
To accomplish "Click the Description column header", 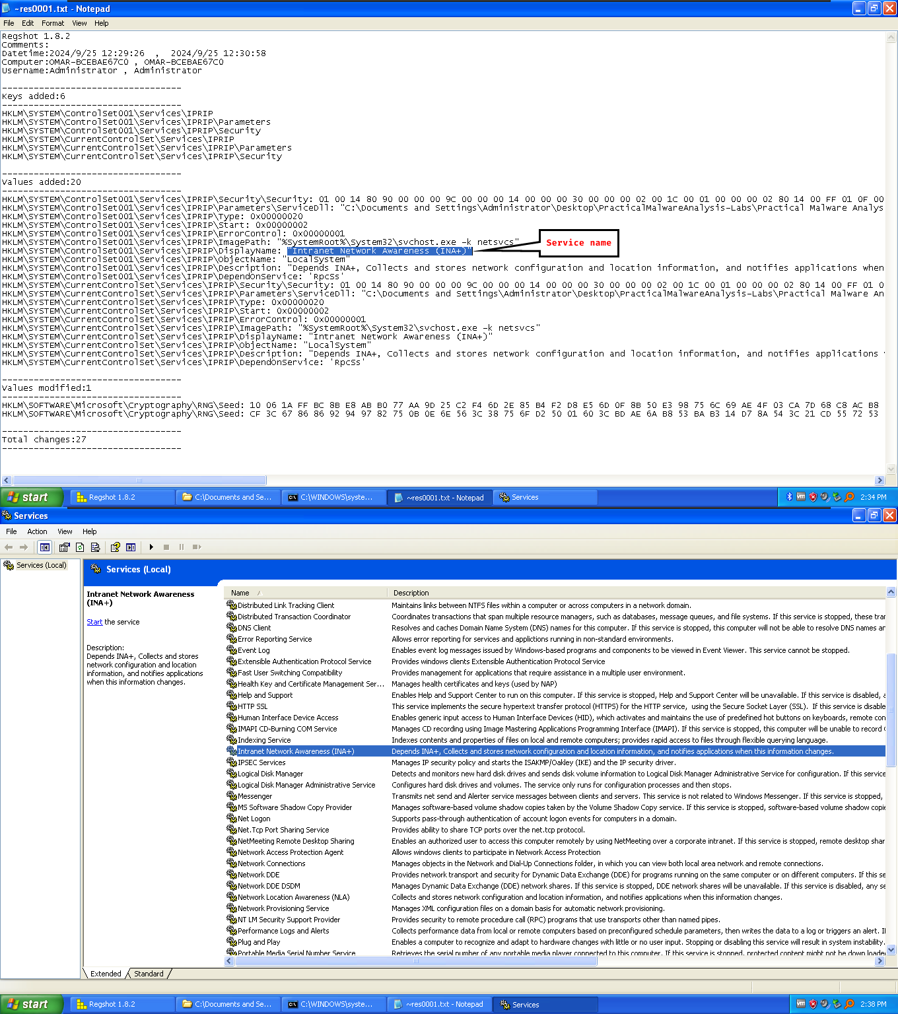I will click(x=411, y=593).
